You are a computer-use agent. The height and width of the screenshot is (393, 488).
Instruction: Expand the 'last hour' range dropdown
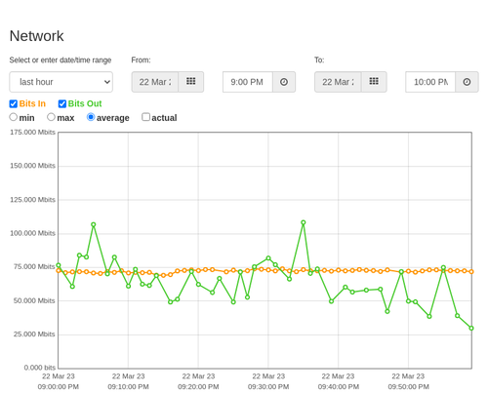(61, 82)
